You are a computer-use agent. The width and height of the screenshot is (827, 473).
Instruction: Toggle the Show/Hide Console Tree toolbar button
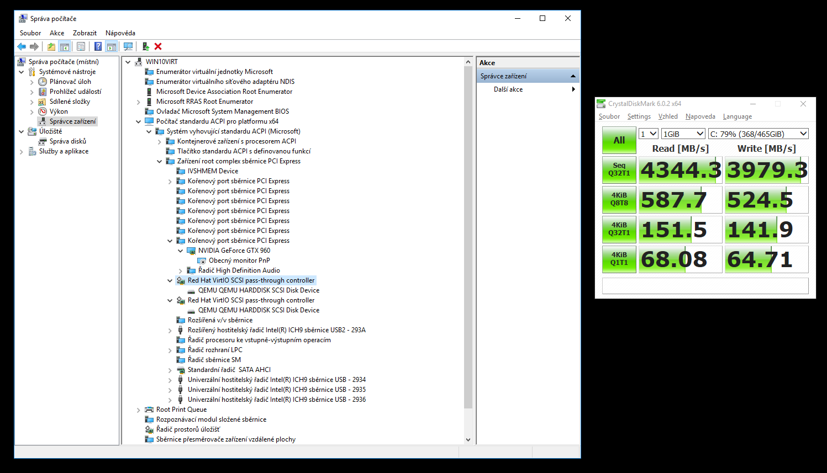pos(65,47)
